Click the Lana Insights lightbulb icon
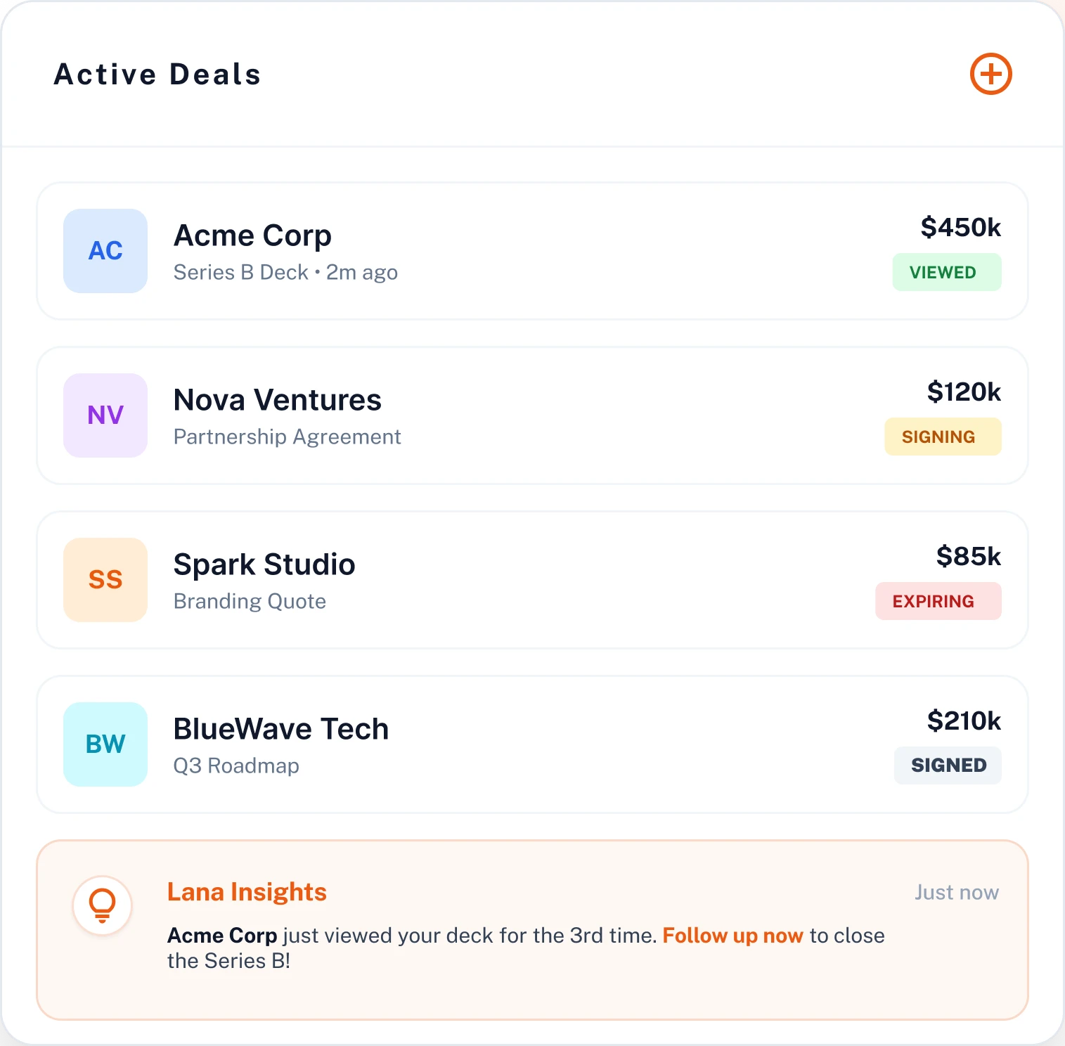 point(103,905)
